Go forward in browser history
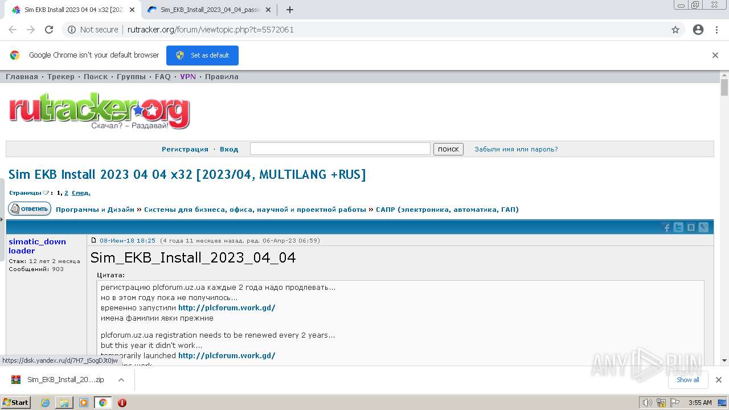Screen dimensions: 729x410 click(31, 30)
